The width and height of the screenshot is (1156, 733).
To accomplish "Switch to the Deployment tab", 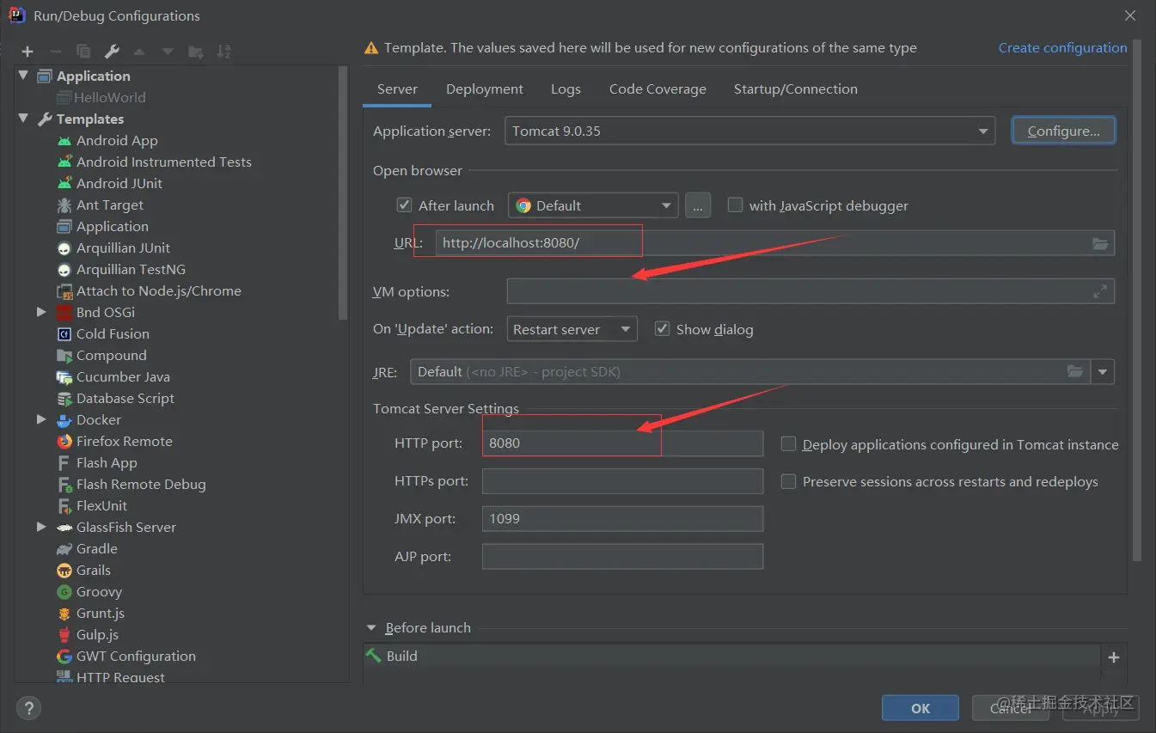I will point(485,89).
